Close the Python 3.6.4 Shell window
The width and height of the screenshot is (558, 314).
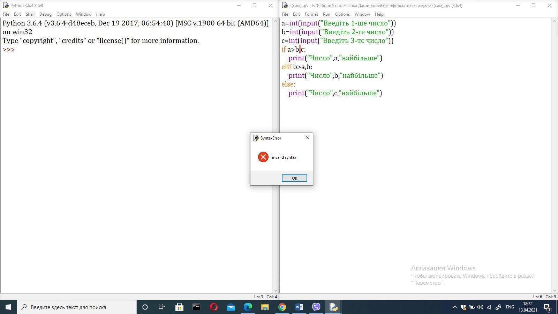[x=271, y=5]
